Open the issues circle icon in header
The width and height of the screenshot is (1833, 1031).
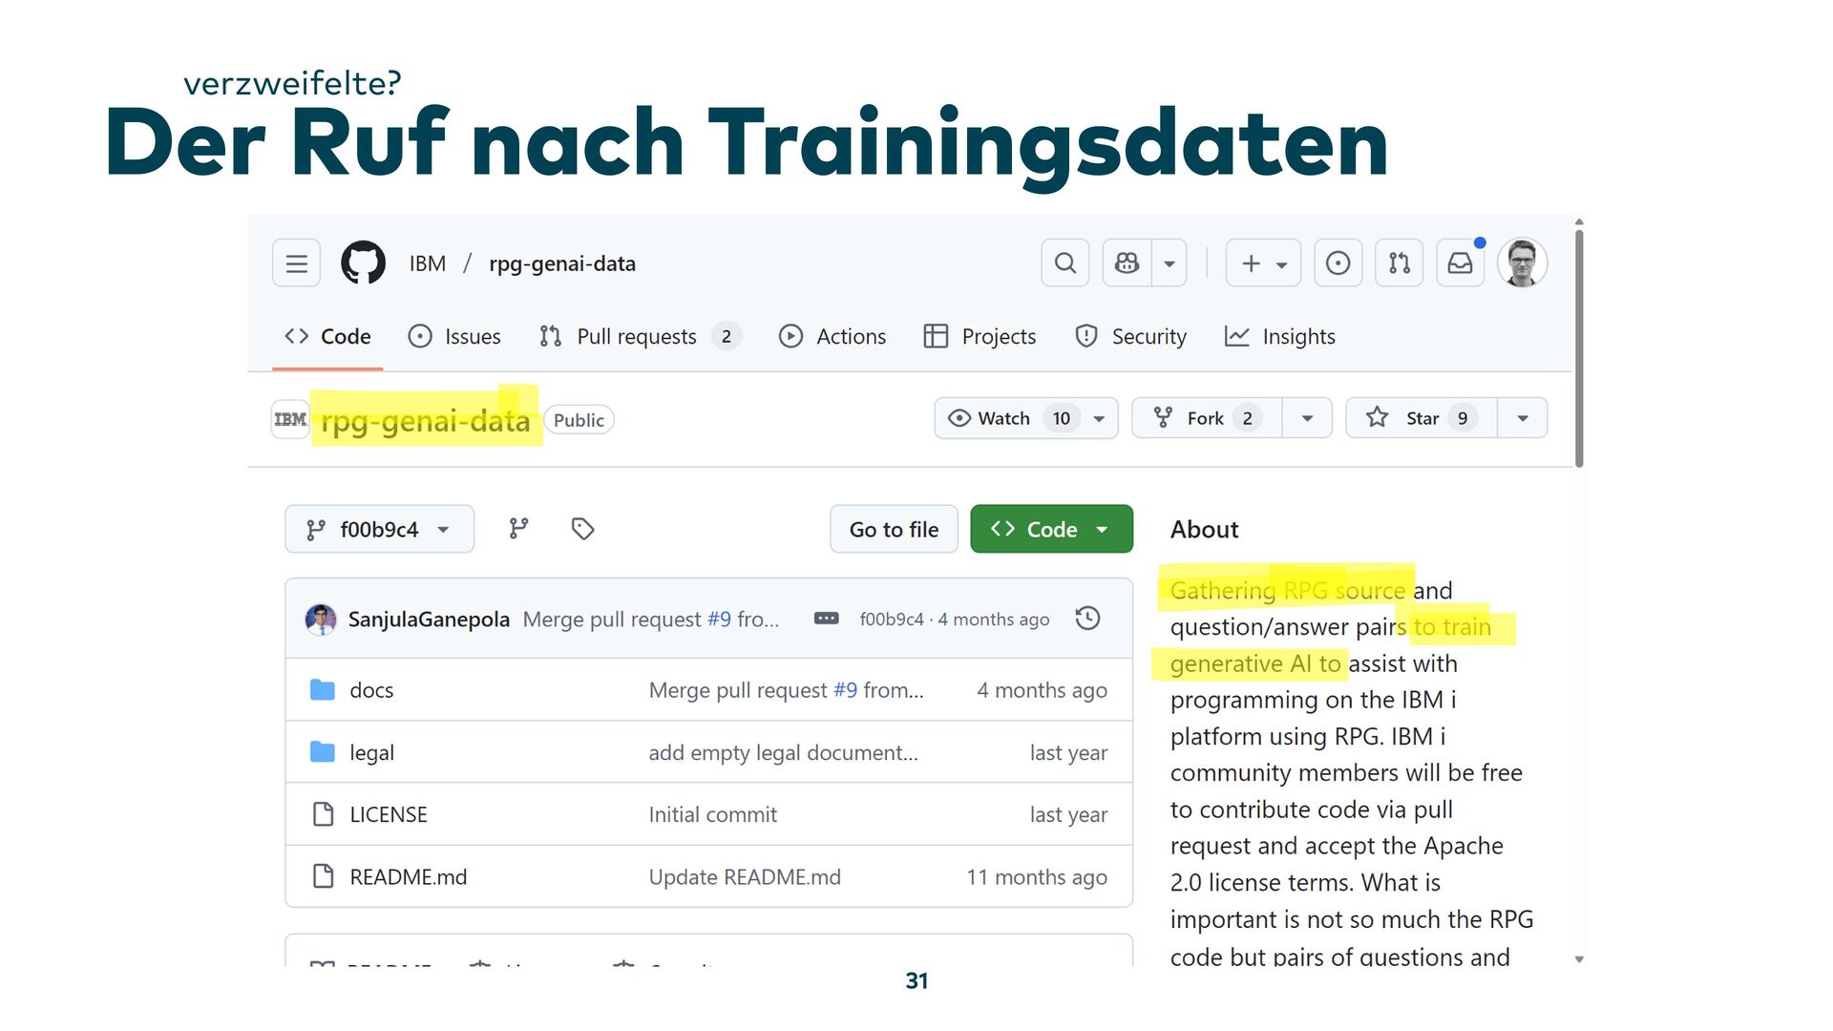click(1338, 263)
